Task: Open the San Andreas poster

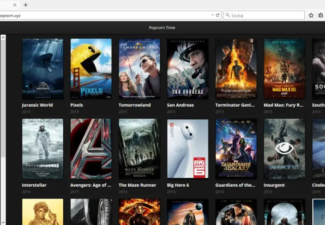Action: [188, 69]
